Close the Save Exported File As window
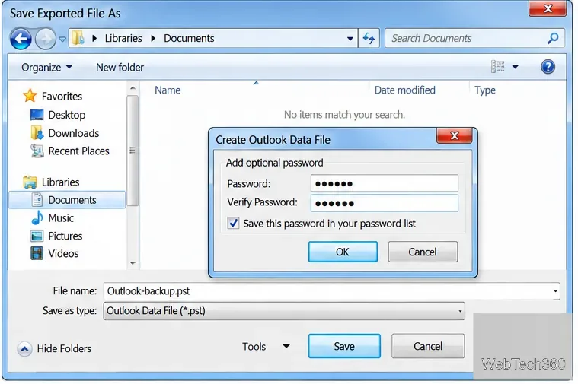Screen dimensions: 578x384 (x=548, y=8)
